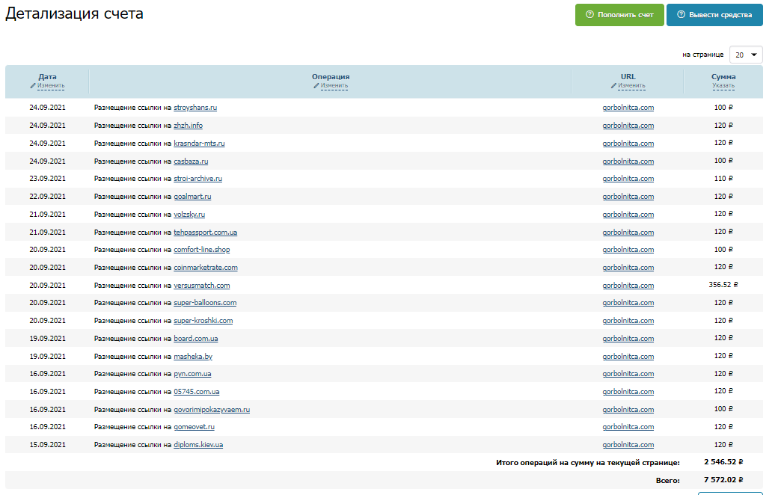This screenshot has width=778, height=495.
Task: Select the 7 572.02 ₽ overall total
Action: [723, 479]
